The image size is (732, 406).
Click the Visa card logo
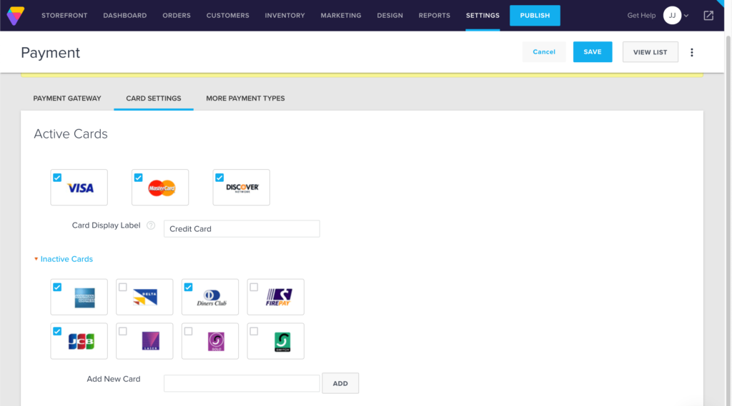pyautogui.click(x=81, y=188)
